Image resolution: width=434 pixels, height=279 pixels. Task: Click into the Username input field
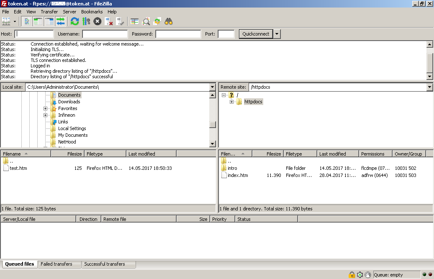105,34
